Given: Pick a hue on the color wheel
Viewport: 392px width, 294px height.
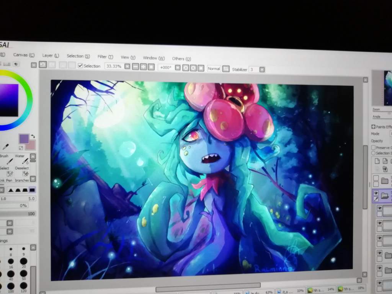Looking at the screenshot, I should click(29, 100).
